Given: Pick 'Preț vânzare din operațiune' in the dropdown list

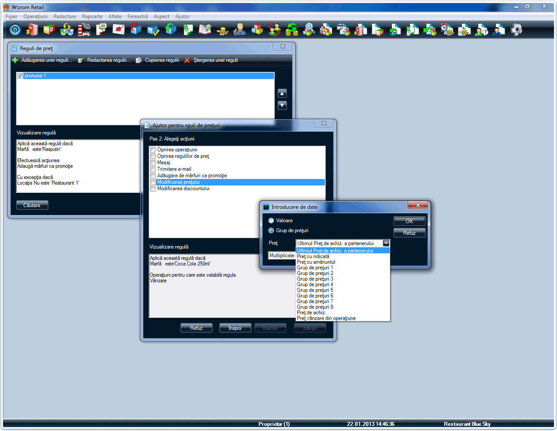Looking at the screenshot, I should [326, 318].
